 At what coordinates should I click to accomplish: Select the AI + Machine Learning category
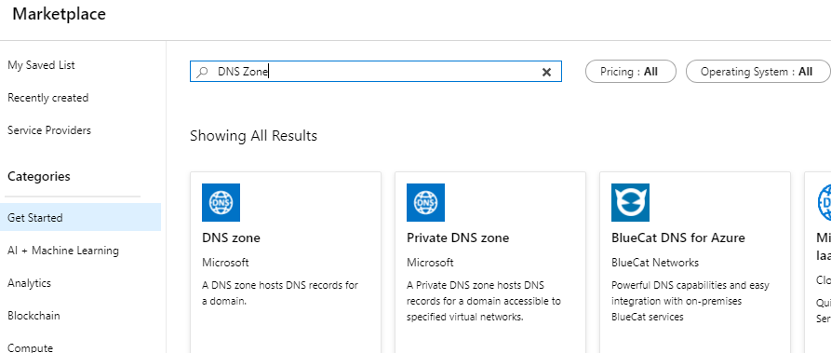pos(63,251)
